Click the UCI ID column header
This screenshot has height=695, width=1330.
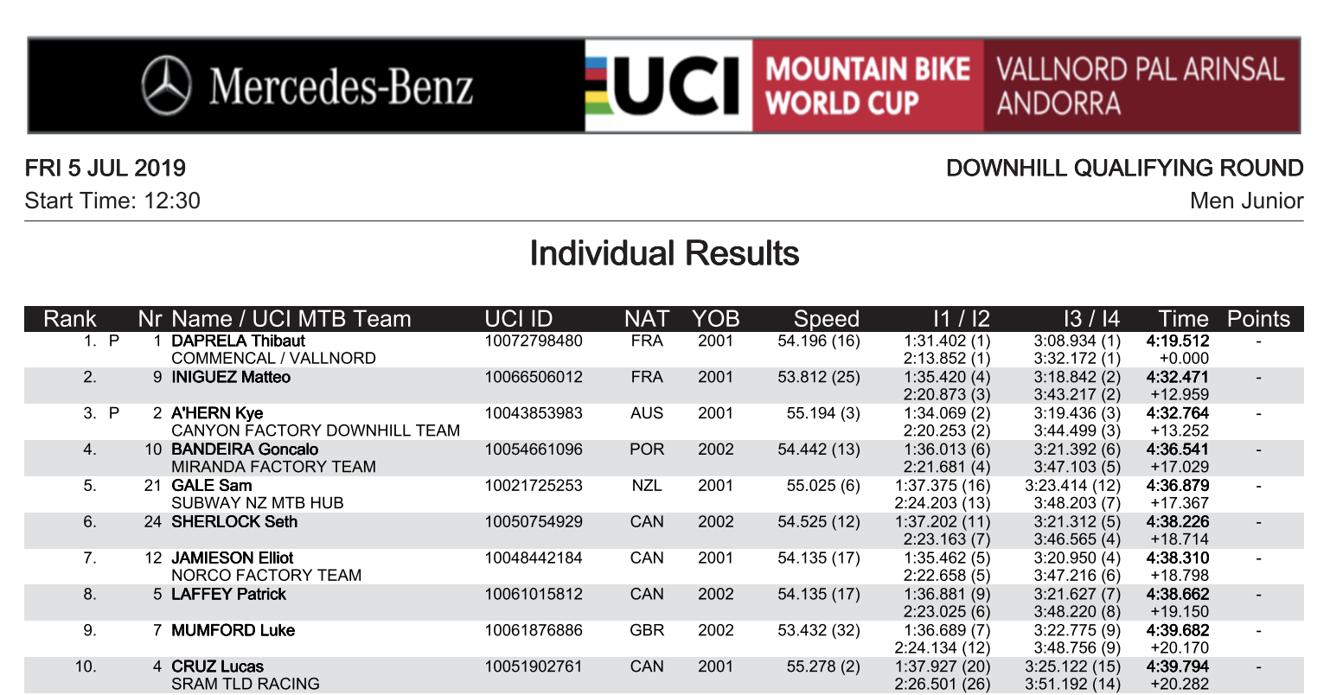click(519, 319)
